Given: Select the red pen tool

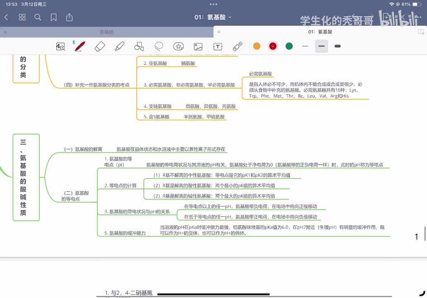Looking at the screenshot, I should click(80, 46).
